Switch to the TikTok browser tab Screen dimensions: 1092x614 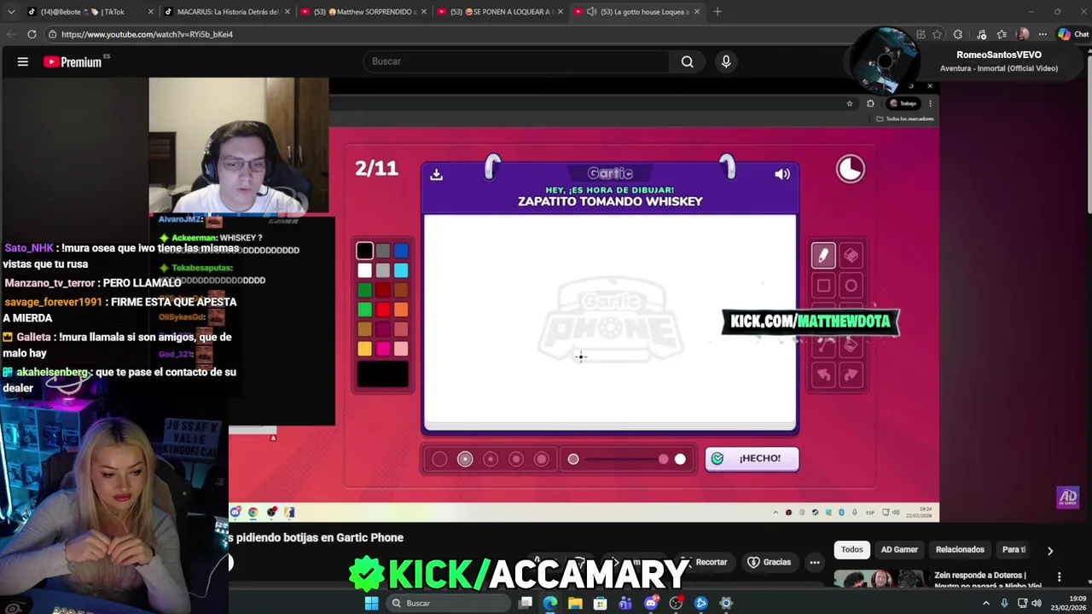[x=90, y=12]
